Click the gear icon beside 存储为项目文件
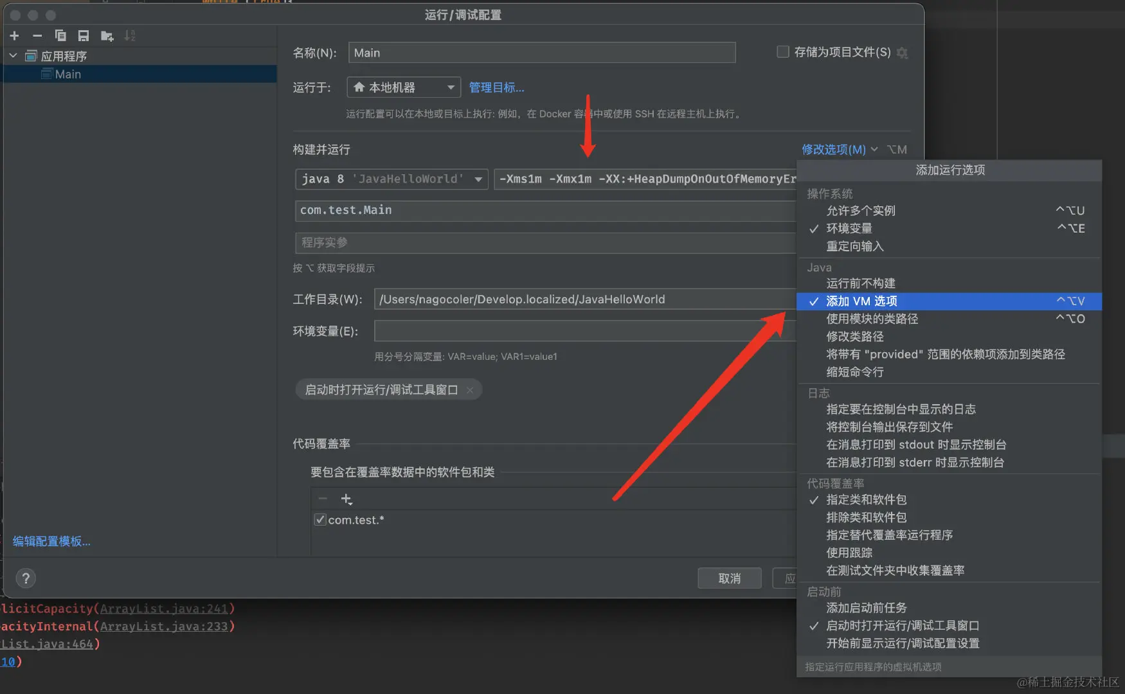 (x=903, y=53)
